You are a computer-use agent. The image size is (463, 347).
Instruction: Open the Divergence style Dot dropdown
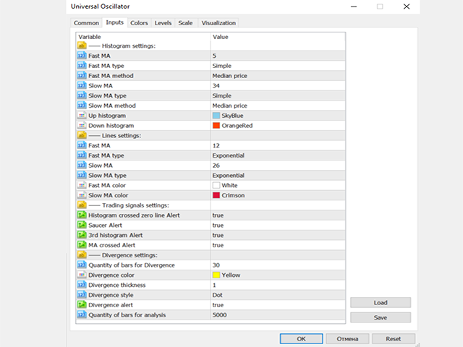click(275, 295)
